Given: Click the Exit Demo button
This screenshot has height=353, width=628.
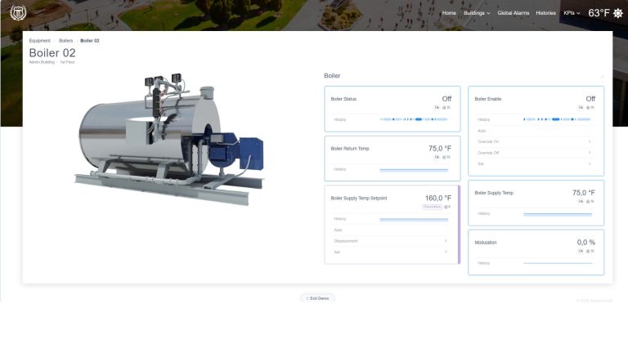Looking at the screenshot, I should [317, 298].
